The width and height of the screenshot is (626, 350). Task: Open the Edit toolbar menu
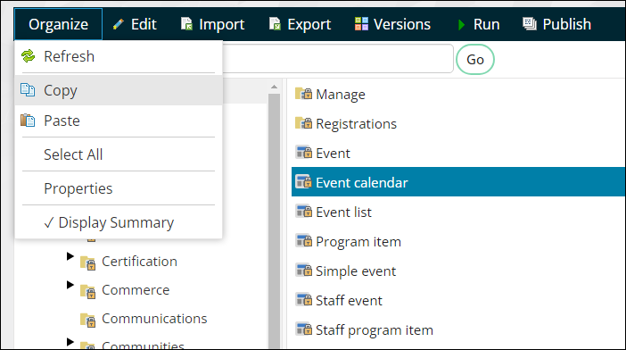pos(135,24)
